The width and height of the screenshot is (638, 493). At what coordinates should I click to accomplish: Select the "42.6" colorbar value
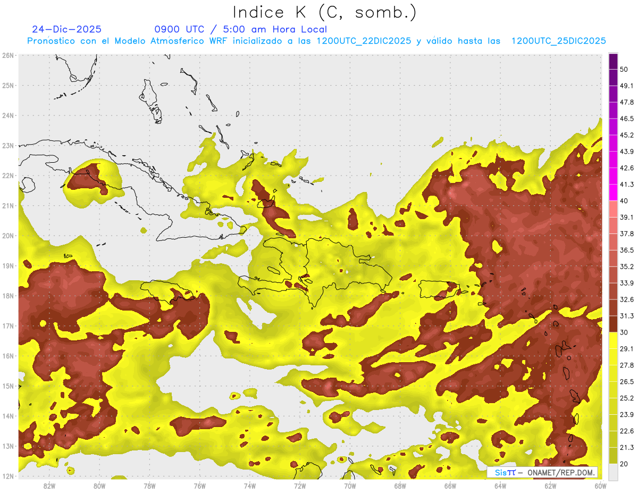coord(627,168)
